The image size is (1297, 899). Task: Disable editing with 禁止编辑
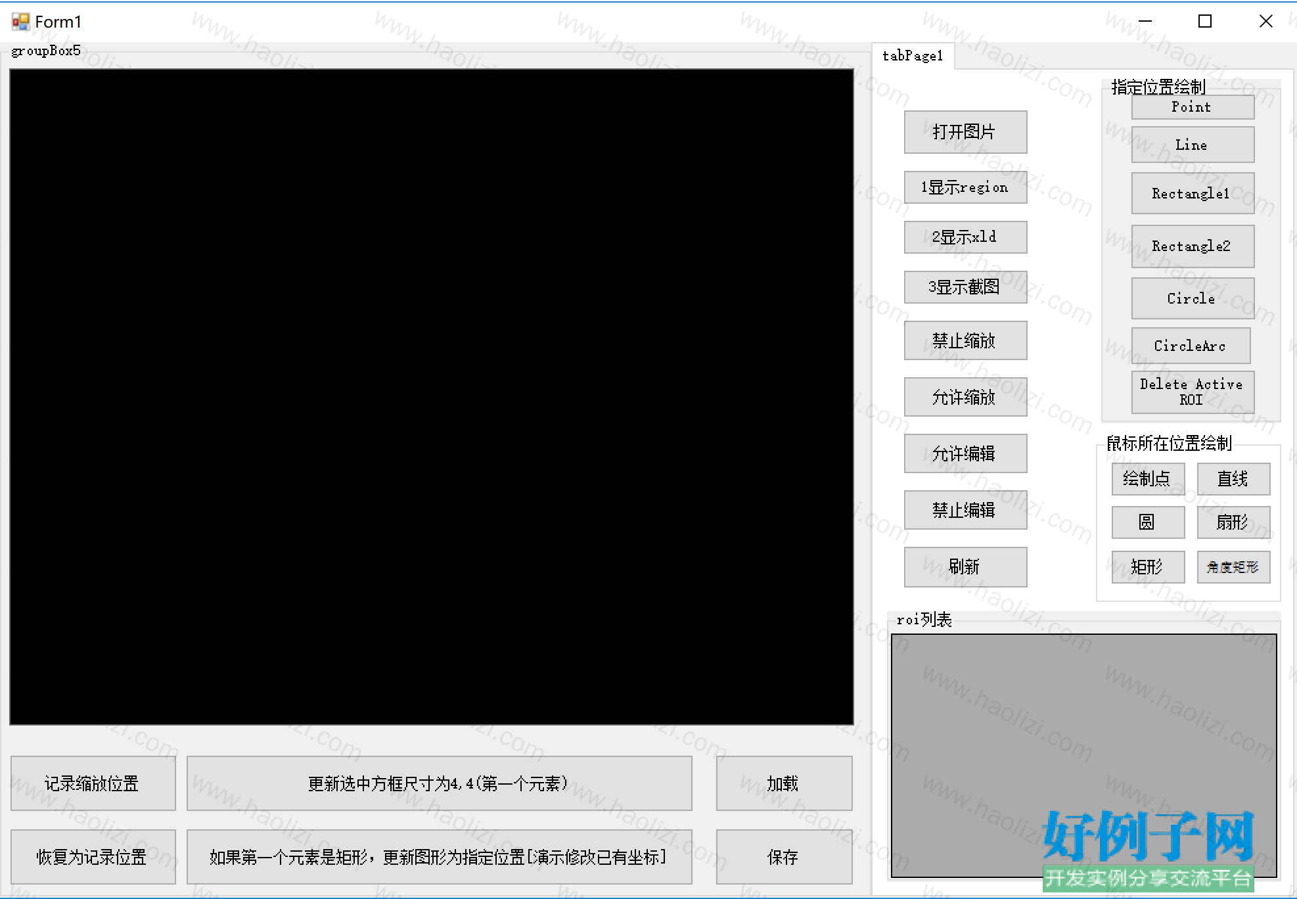click(965, 510)
